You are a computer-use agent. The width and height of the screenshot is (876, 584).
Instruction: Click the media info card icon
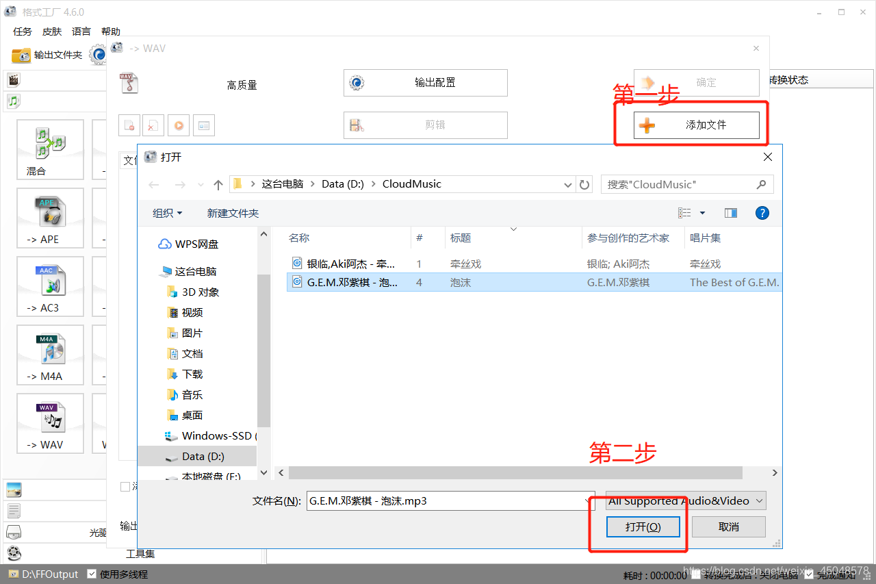pyautogui.click(x=203, y=125)
